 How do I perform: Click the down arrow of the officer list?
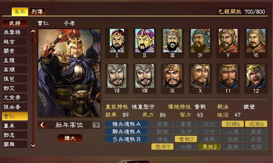(33, 145)
